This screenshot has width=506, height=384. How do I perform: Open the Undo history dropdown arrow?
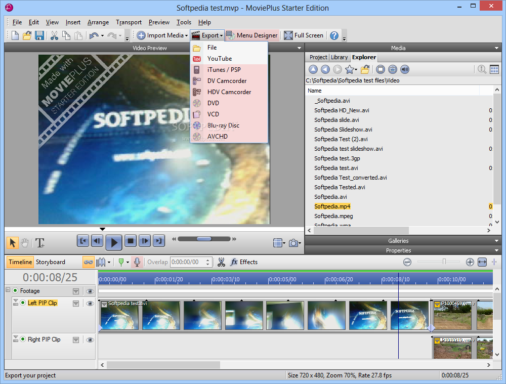(102, 35)
